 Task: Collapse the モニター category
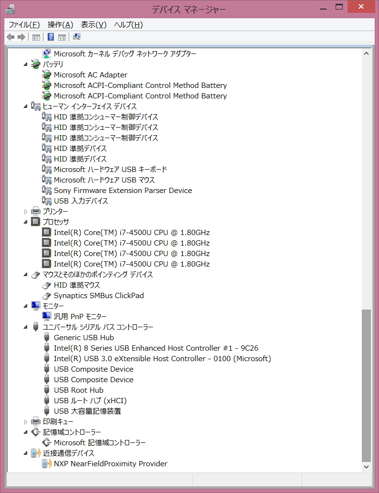tap(26, 306)
